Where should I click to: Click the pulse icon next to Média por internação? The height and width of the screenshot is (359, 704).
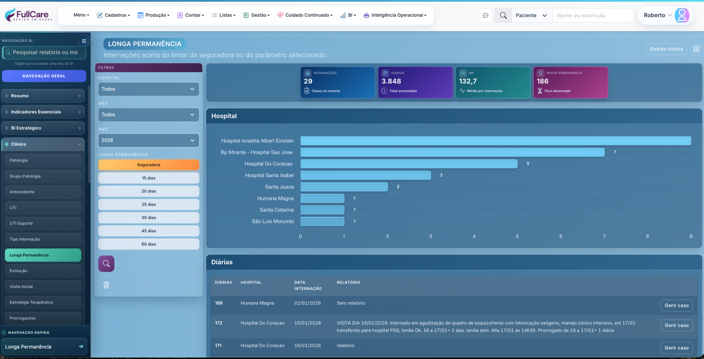pos(462,91)
